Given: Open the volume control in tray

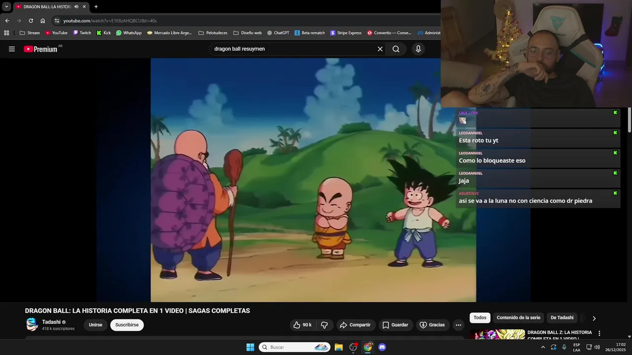Looking at the screenshot, I should coord(597,347).
